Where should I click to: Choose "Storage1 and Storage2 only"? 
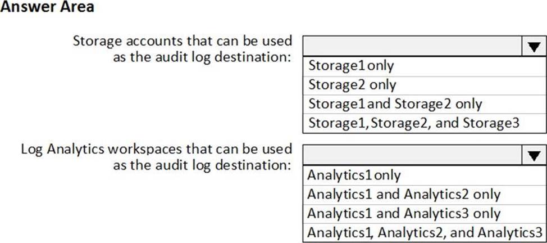[x=395, y=104]
